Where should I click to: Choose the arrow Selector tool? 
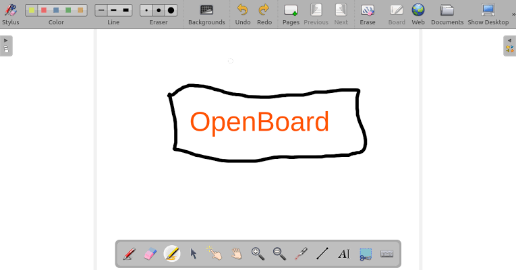[194, 254]
